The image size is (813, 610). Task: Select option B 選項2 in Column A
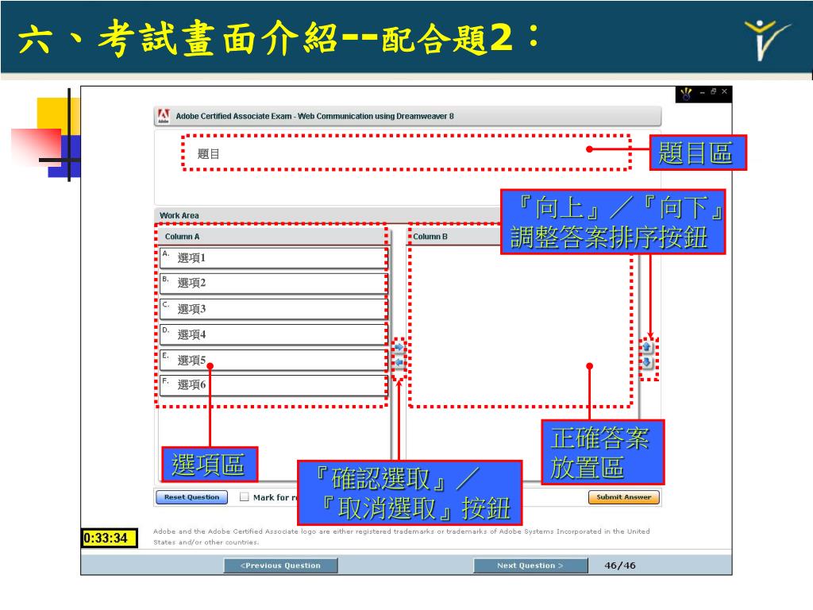pos(273,284)
